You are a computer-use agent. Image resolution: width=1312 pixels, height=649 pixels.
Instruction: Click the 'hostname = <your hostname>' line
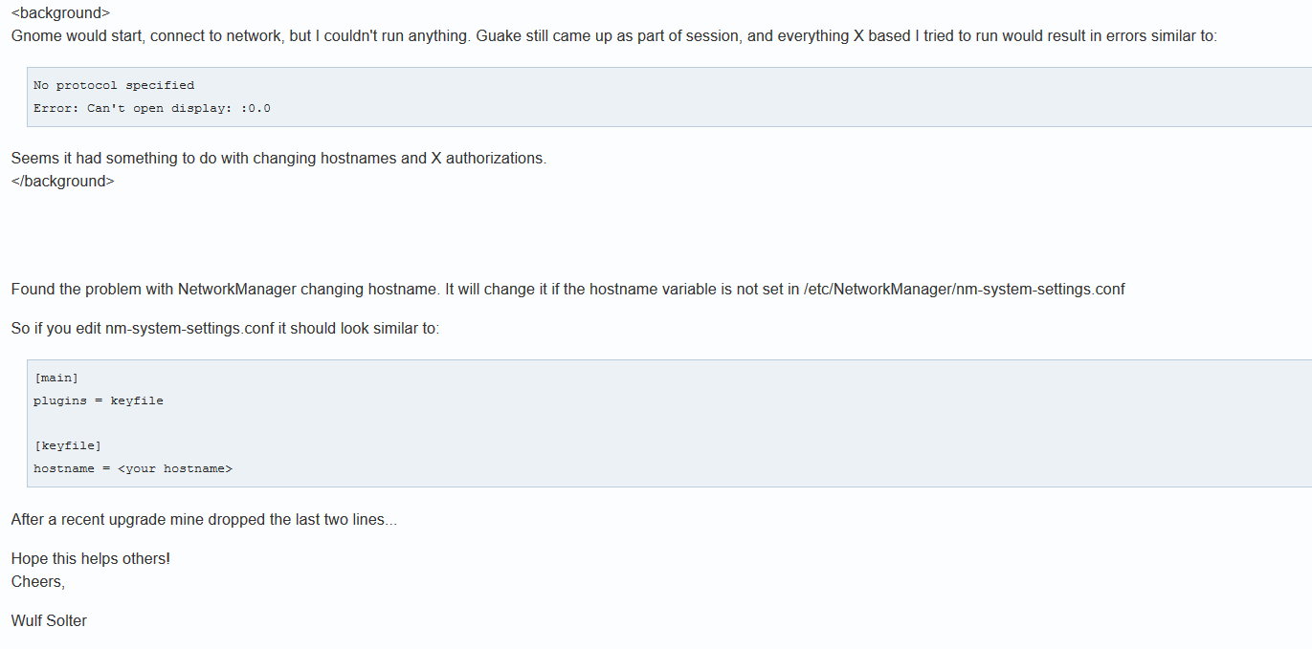133,468
